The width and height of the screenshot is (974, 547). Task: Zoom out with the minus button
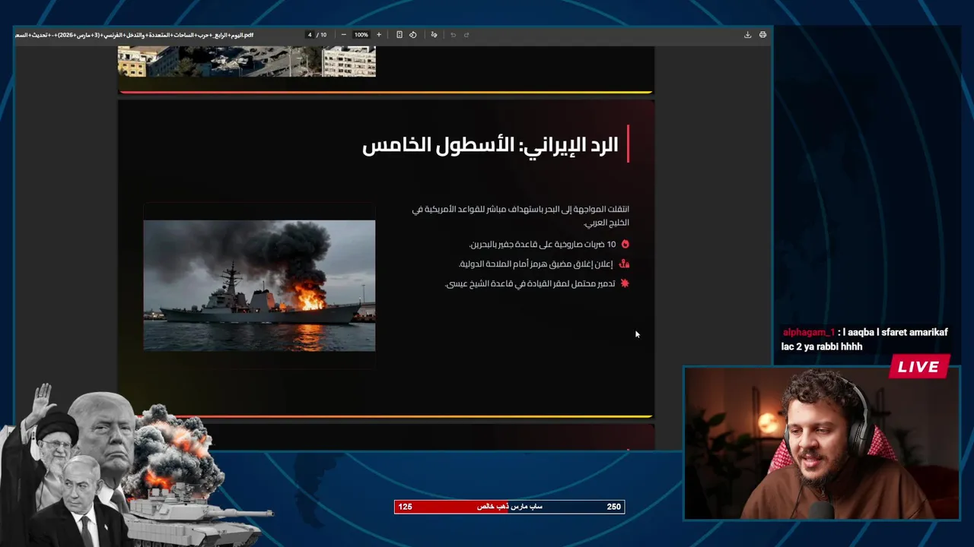tap(344, 35)
